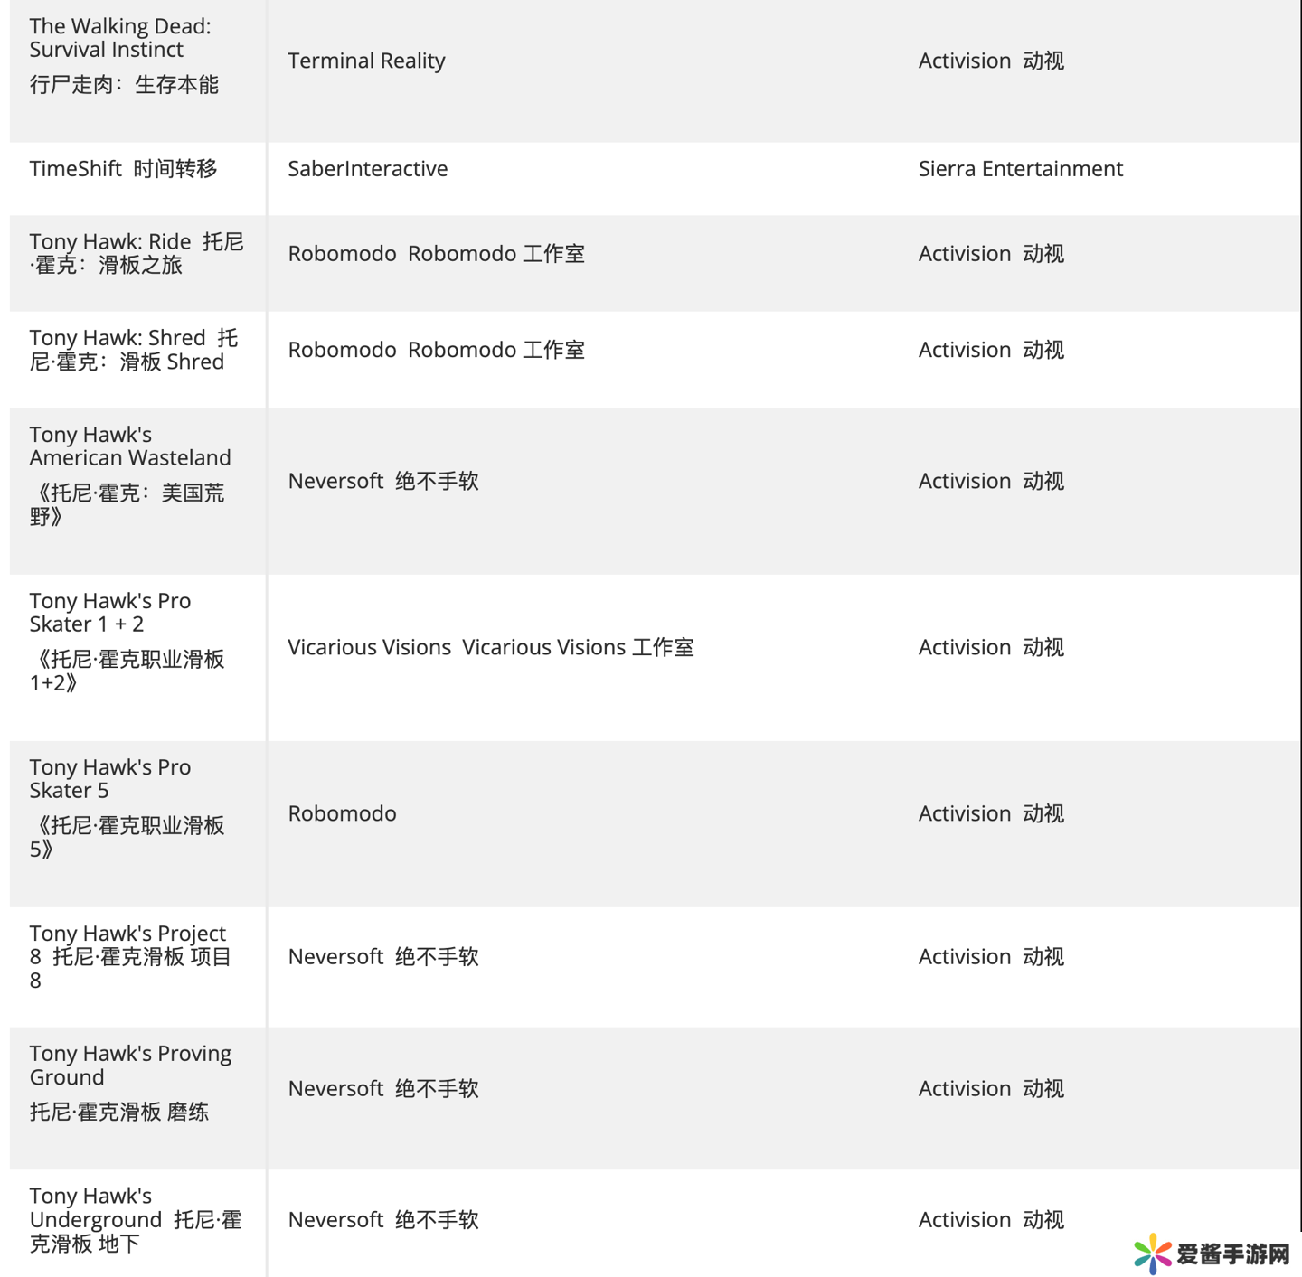Screen dimensions: 1302x1277
Task: Click SaberInteractive developer text
Action: [367, 169]
